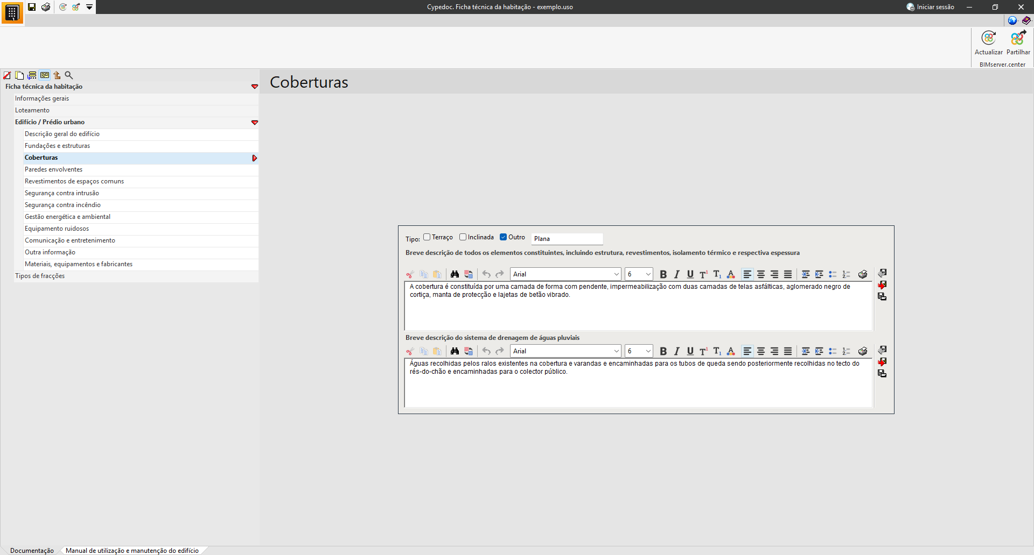Click copy icon in drainage description toolbar
Screen dimensions: 1034x555
pos(424,351)
